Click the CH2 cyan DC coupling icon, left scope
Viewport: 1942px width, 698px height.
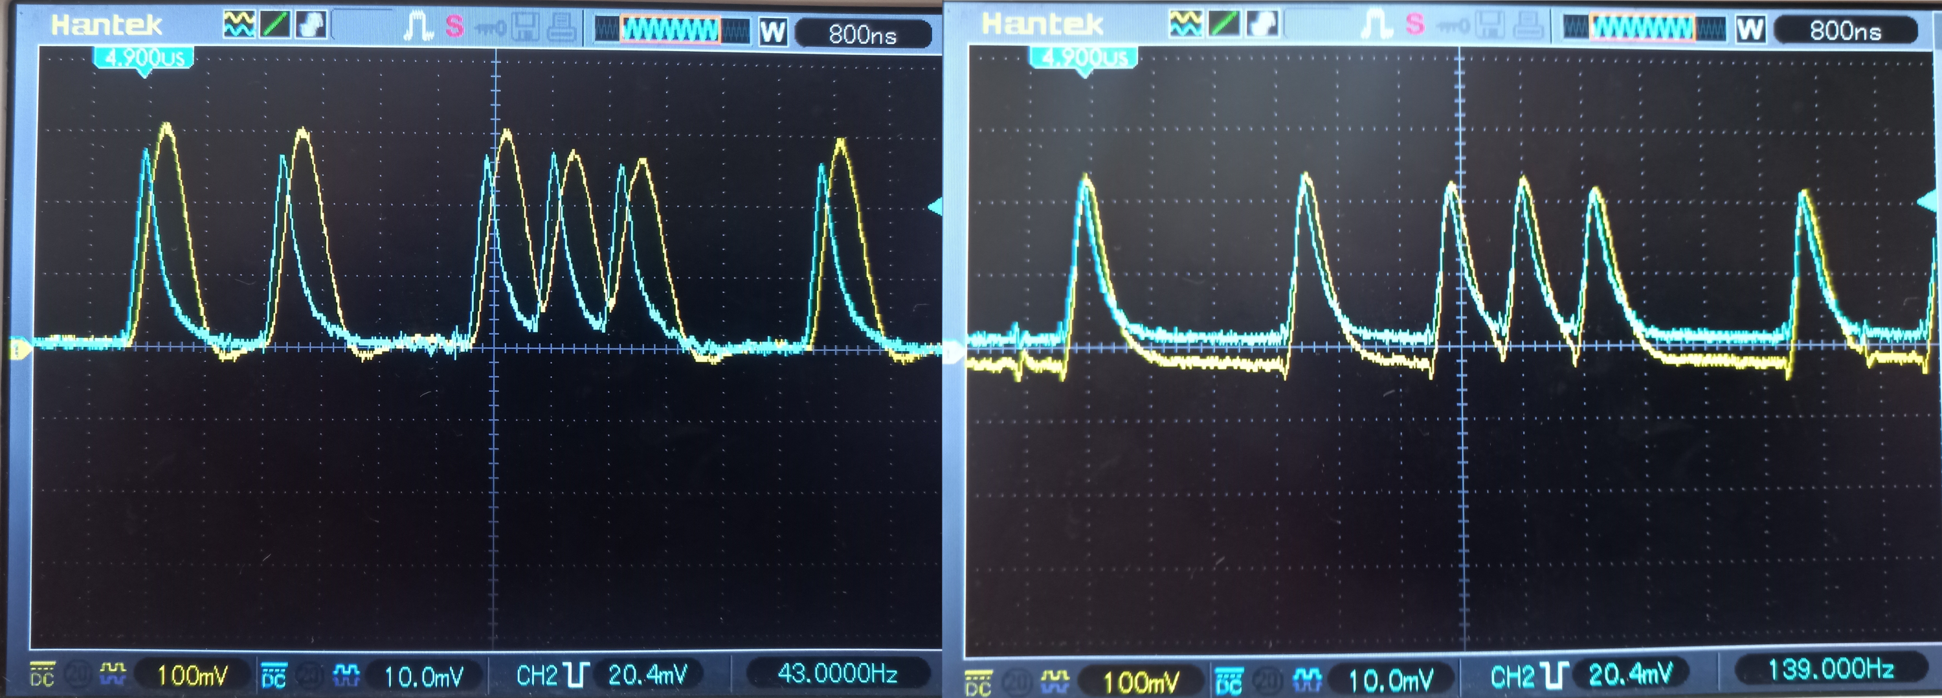coord(273,675)
